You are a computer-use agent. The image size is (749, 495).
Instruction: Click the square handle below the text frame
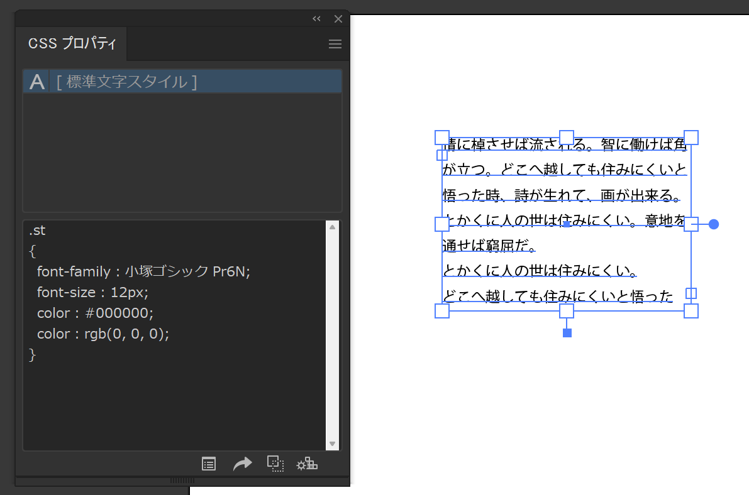tap(567, 332)
